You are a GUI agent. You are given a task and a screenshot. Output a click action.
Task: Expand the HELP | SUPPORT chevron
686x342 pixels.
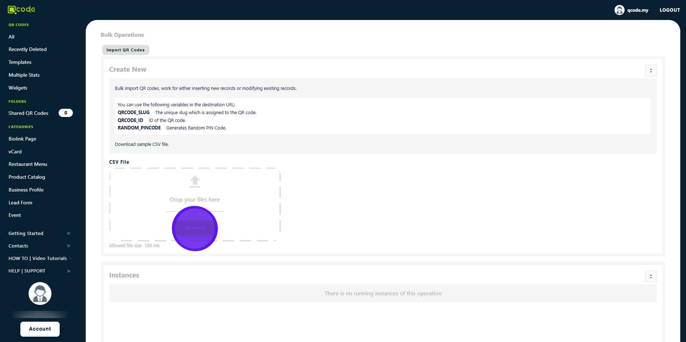[69, 271]
